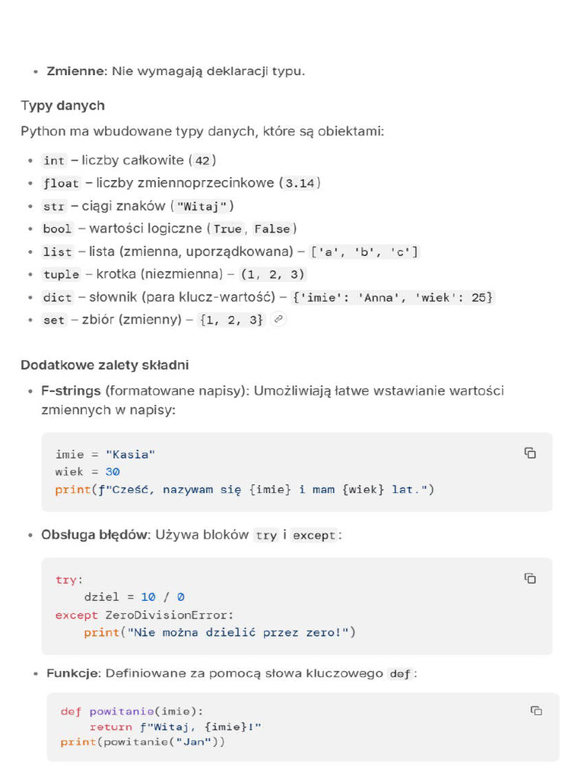Screen dimensions: 584x778
Task: Select the 'dict' inline code term
Action: pyautogui.click(x=57, y=297)
